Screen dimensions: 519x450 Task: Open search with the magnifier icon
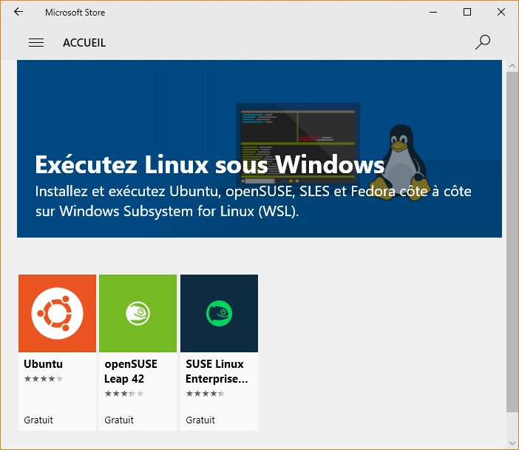coord(483,42)
